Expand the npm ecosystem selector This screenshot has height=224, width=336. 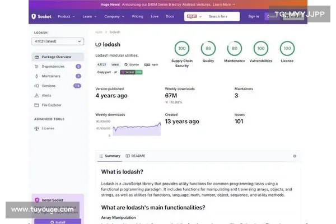tap(194, 16)
